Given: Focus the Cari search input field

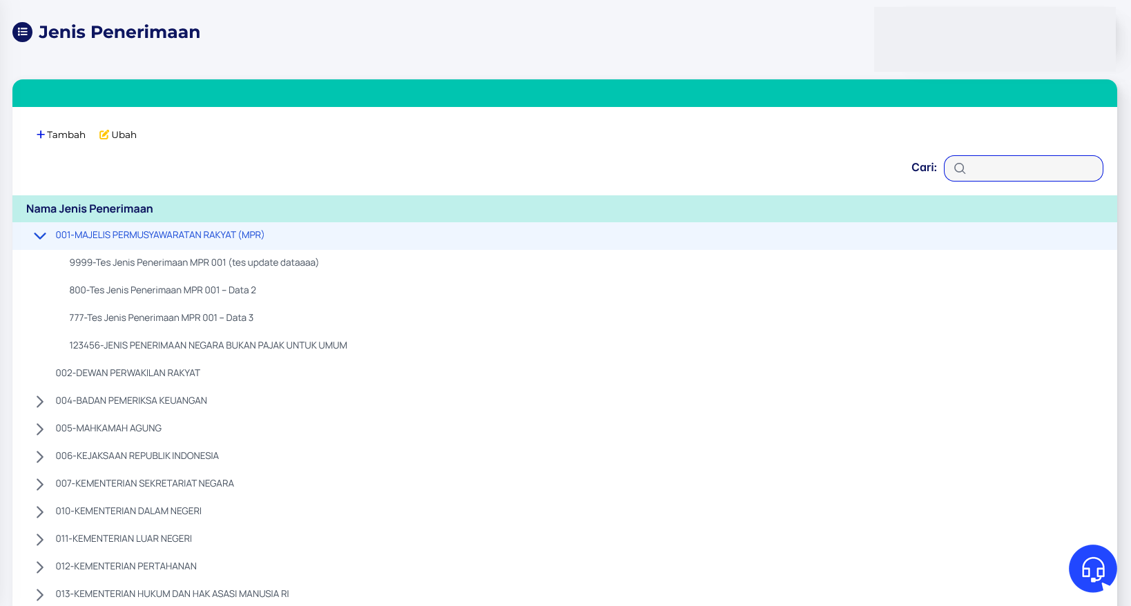Looking at the screenshot, I should click(1023, 168).
